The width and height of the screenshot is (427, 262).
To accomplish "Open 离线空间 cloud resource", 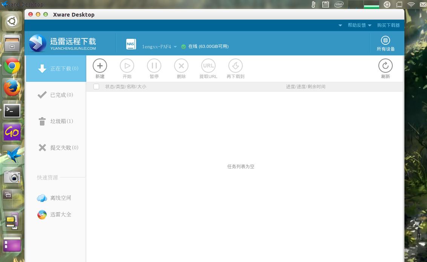I will [54, 198].
